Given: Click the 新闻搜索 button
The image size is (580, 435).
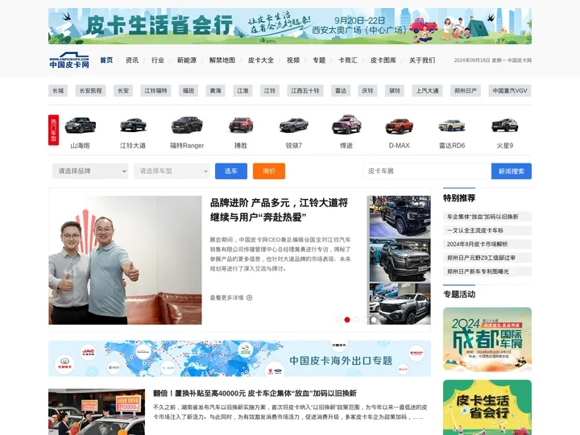Looking at the screenshot, I should point(512,172).
